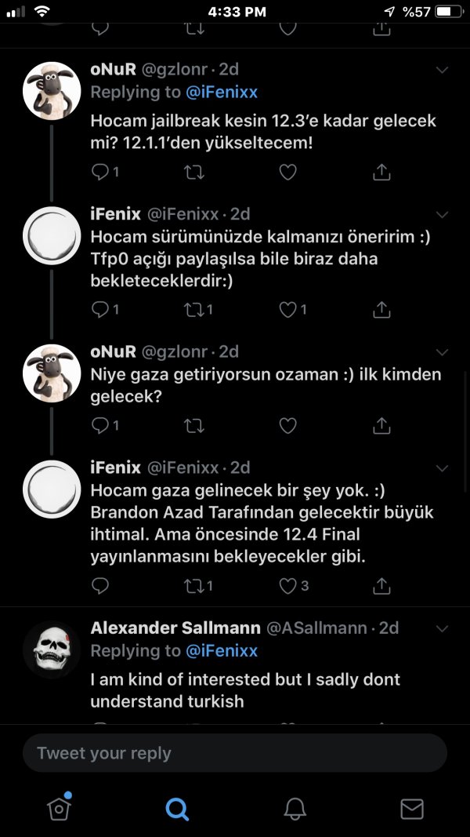The image size is (470, 837).
Task: Open options chevron on Alexander Sallmann's tweet
Action: (442, 629)
